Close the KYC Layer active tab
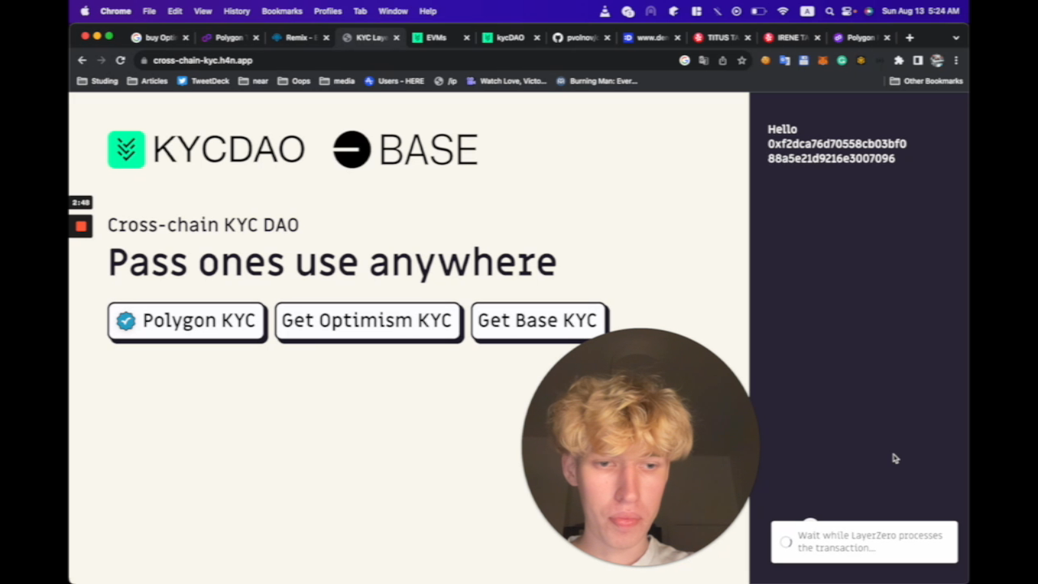Viewport: 1038px width, 584px height. coord(397,37)
